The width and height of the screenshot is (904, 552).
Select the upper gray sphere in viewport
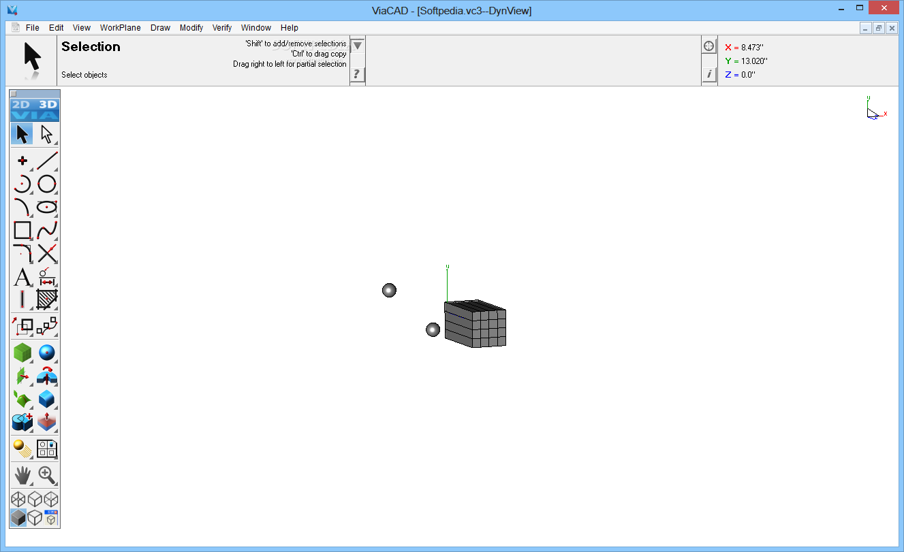click(x=389, y=290)
